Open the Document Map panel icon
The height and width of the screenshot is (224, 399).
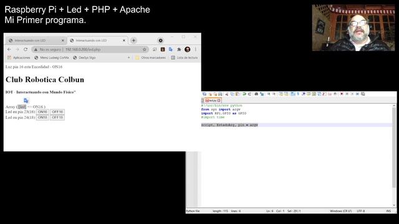click(314, 94)
